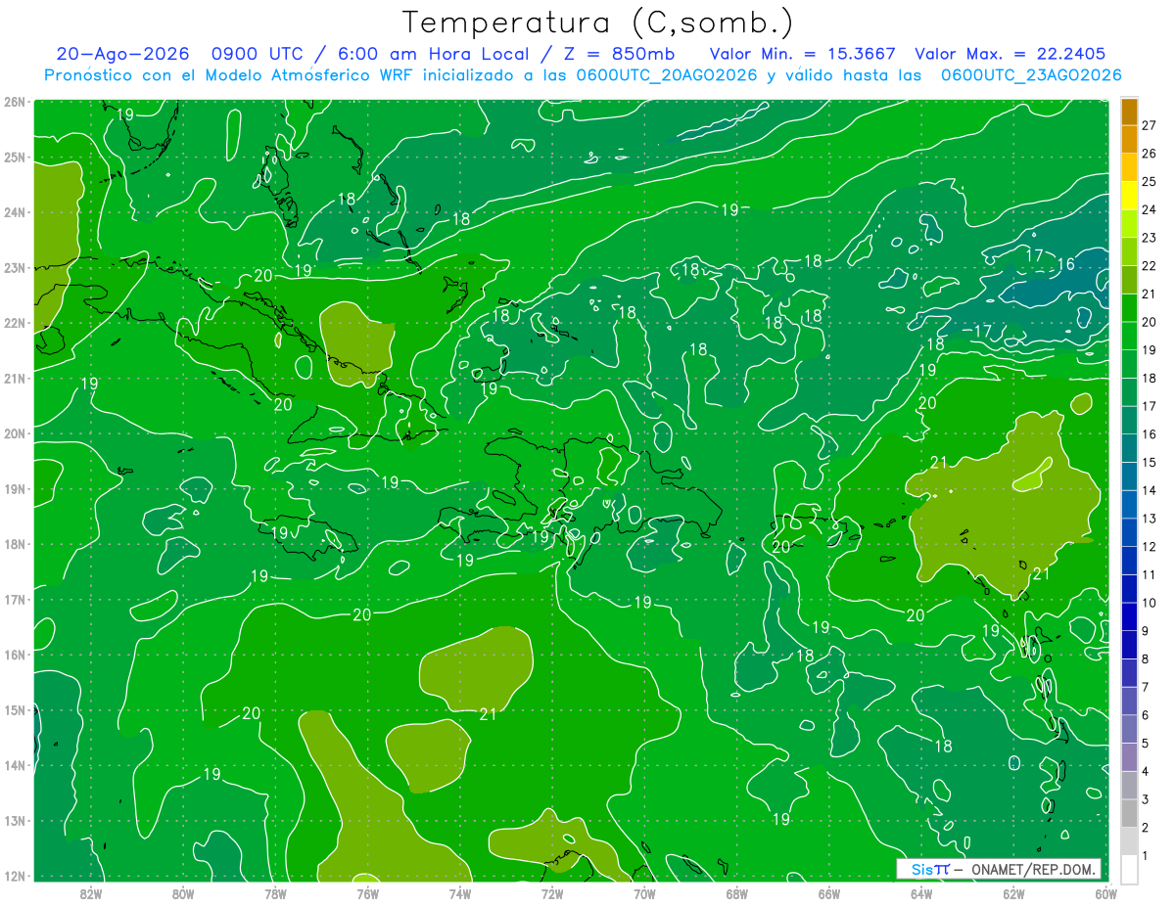This screenshot has width=1175, height=907.
Task: Select the color bar number 3
Action: coord(1145,800)
